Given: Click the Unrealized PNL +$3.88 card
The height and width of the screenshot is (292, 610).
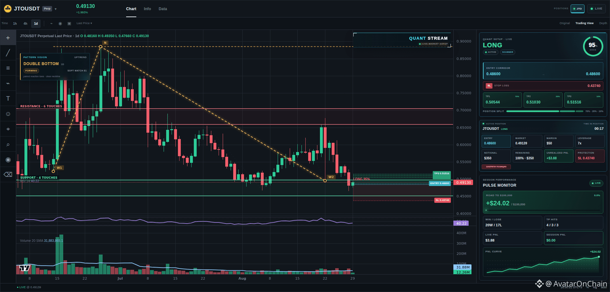Looking at the screenshot, I should [559, 156].
